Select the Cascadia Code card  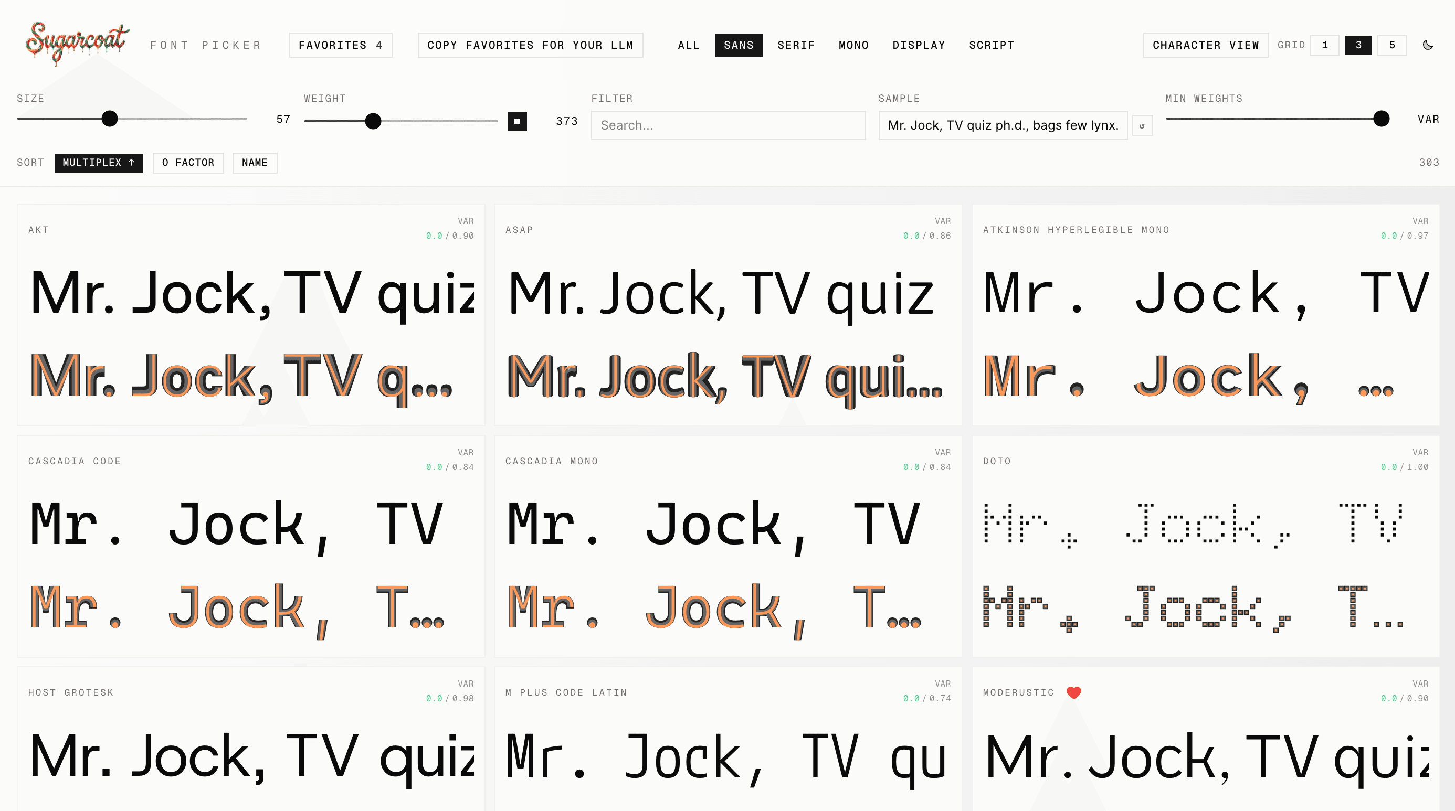(251, 546)
